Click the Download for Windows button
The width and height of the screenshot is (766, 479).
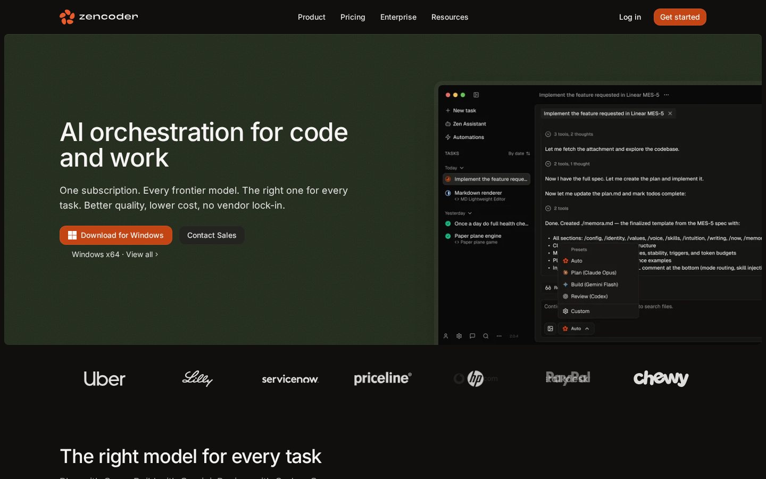116,235
